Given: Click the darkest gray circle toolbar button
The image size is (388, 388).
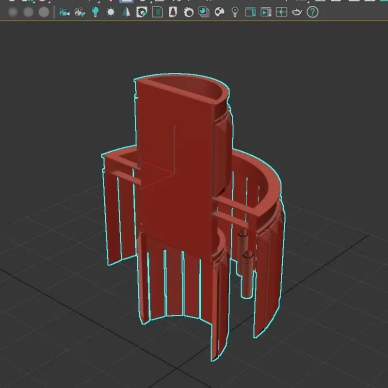Looking at the screenshot, I should tap(13, 12).
